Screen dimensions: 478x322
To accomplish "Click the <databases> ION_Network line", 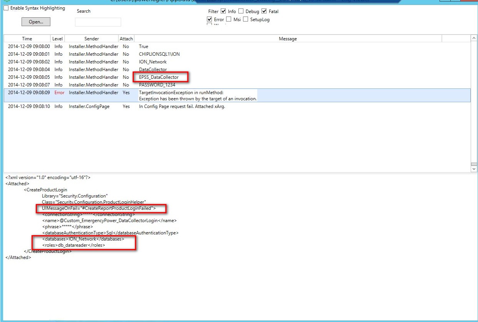I will (83, 239).
